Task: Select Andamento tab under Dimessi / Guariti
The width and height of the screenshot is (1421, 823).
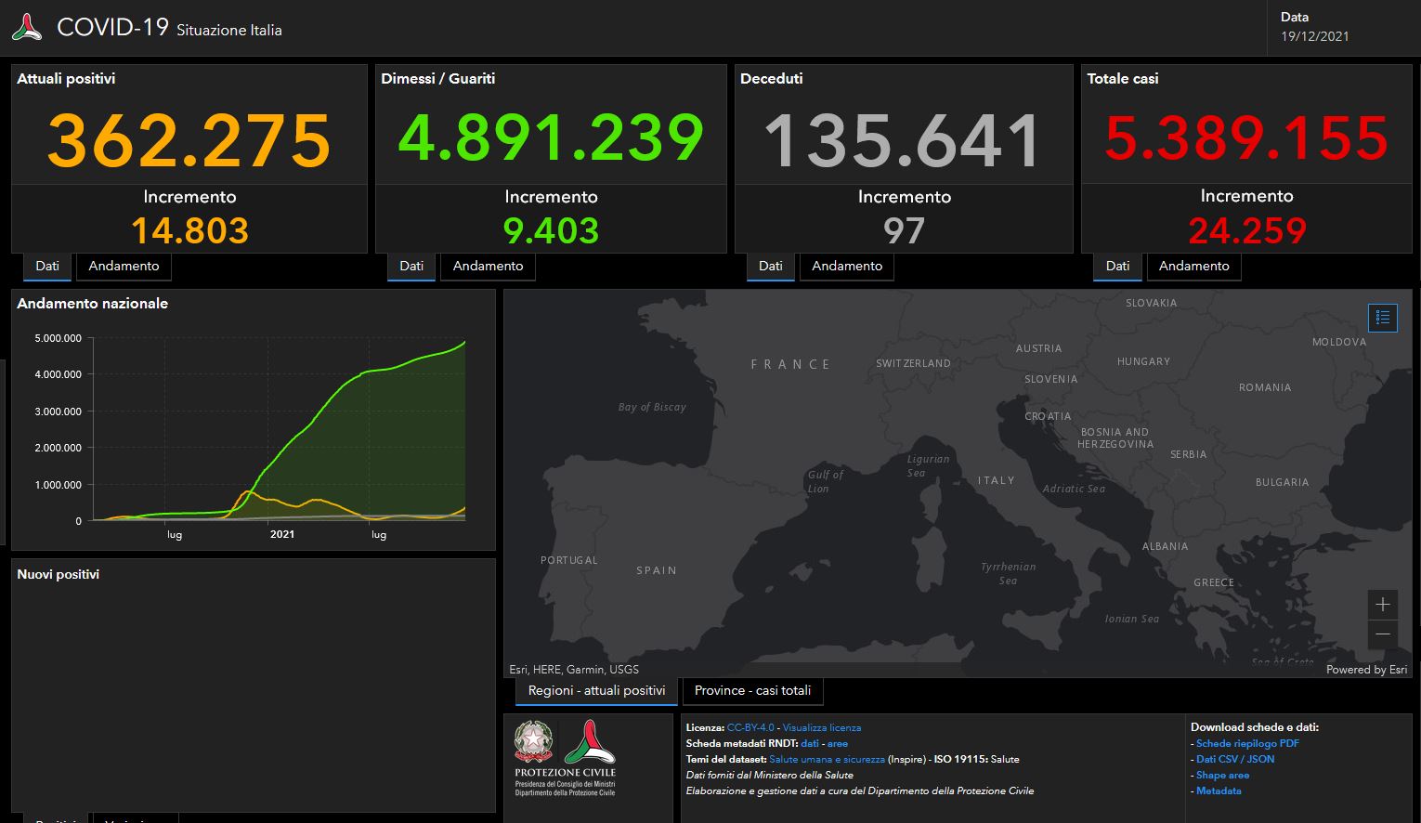Action: [x=488, y=267]
